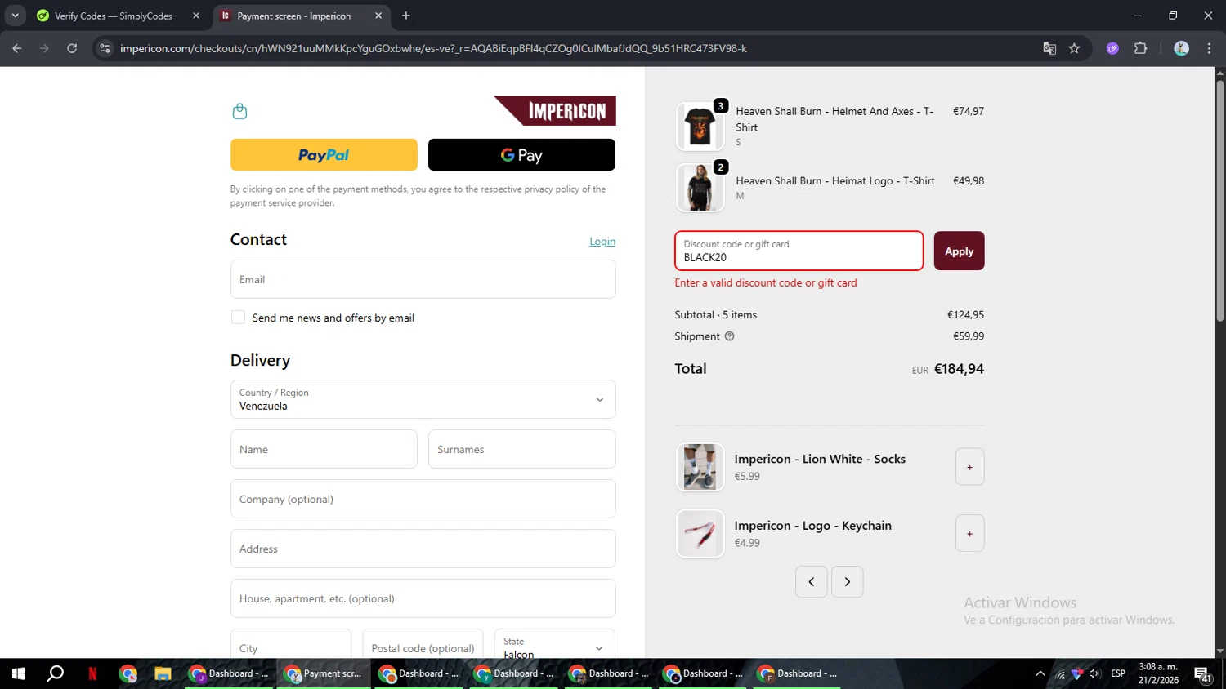Pay with the PayPal button

[x=324, y=155]
